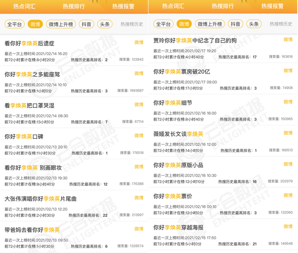Click search volume 搜索量: 1993687

(130, 91)
